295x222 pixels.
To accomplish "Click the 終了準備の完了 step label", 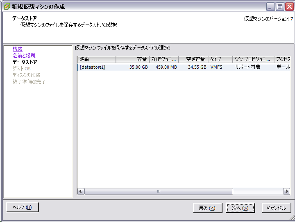I will coord(29,82).
